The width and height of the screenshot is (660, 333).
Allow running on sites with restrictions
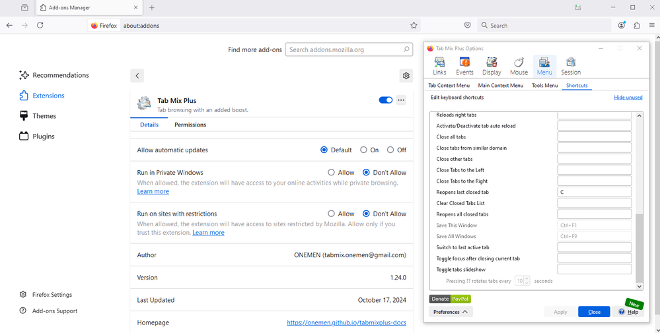[331, 214]
